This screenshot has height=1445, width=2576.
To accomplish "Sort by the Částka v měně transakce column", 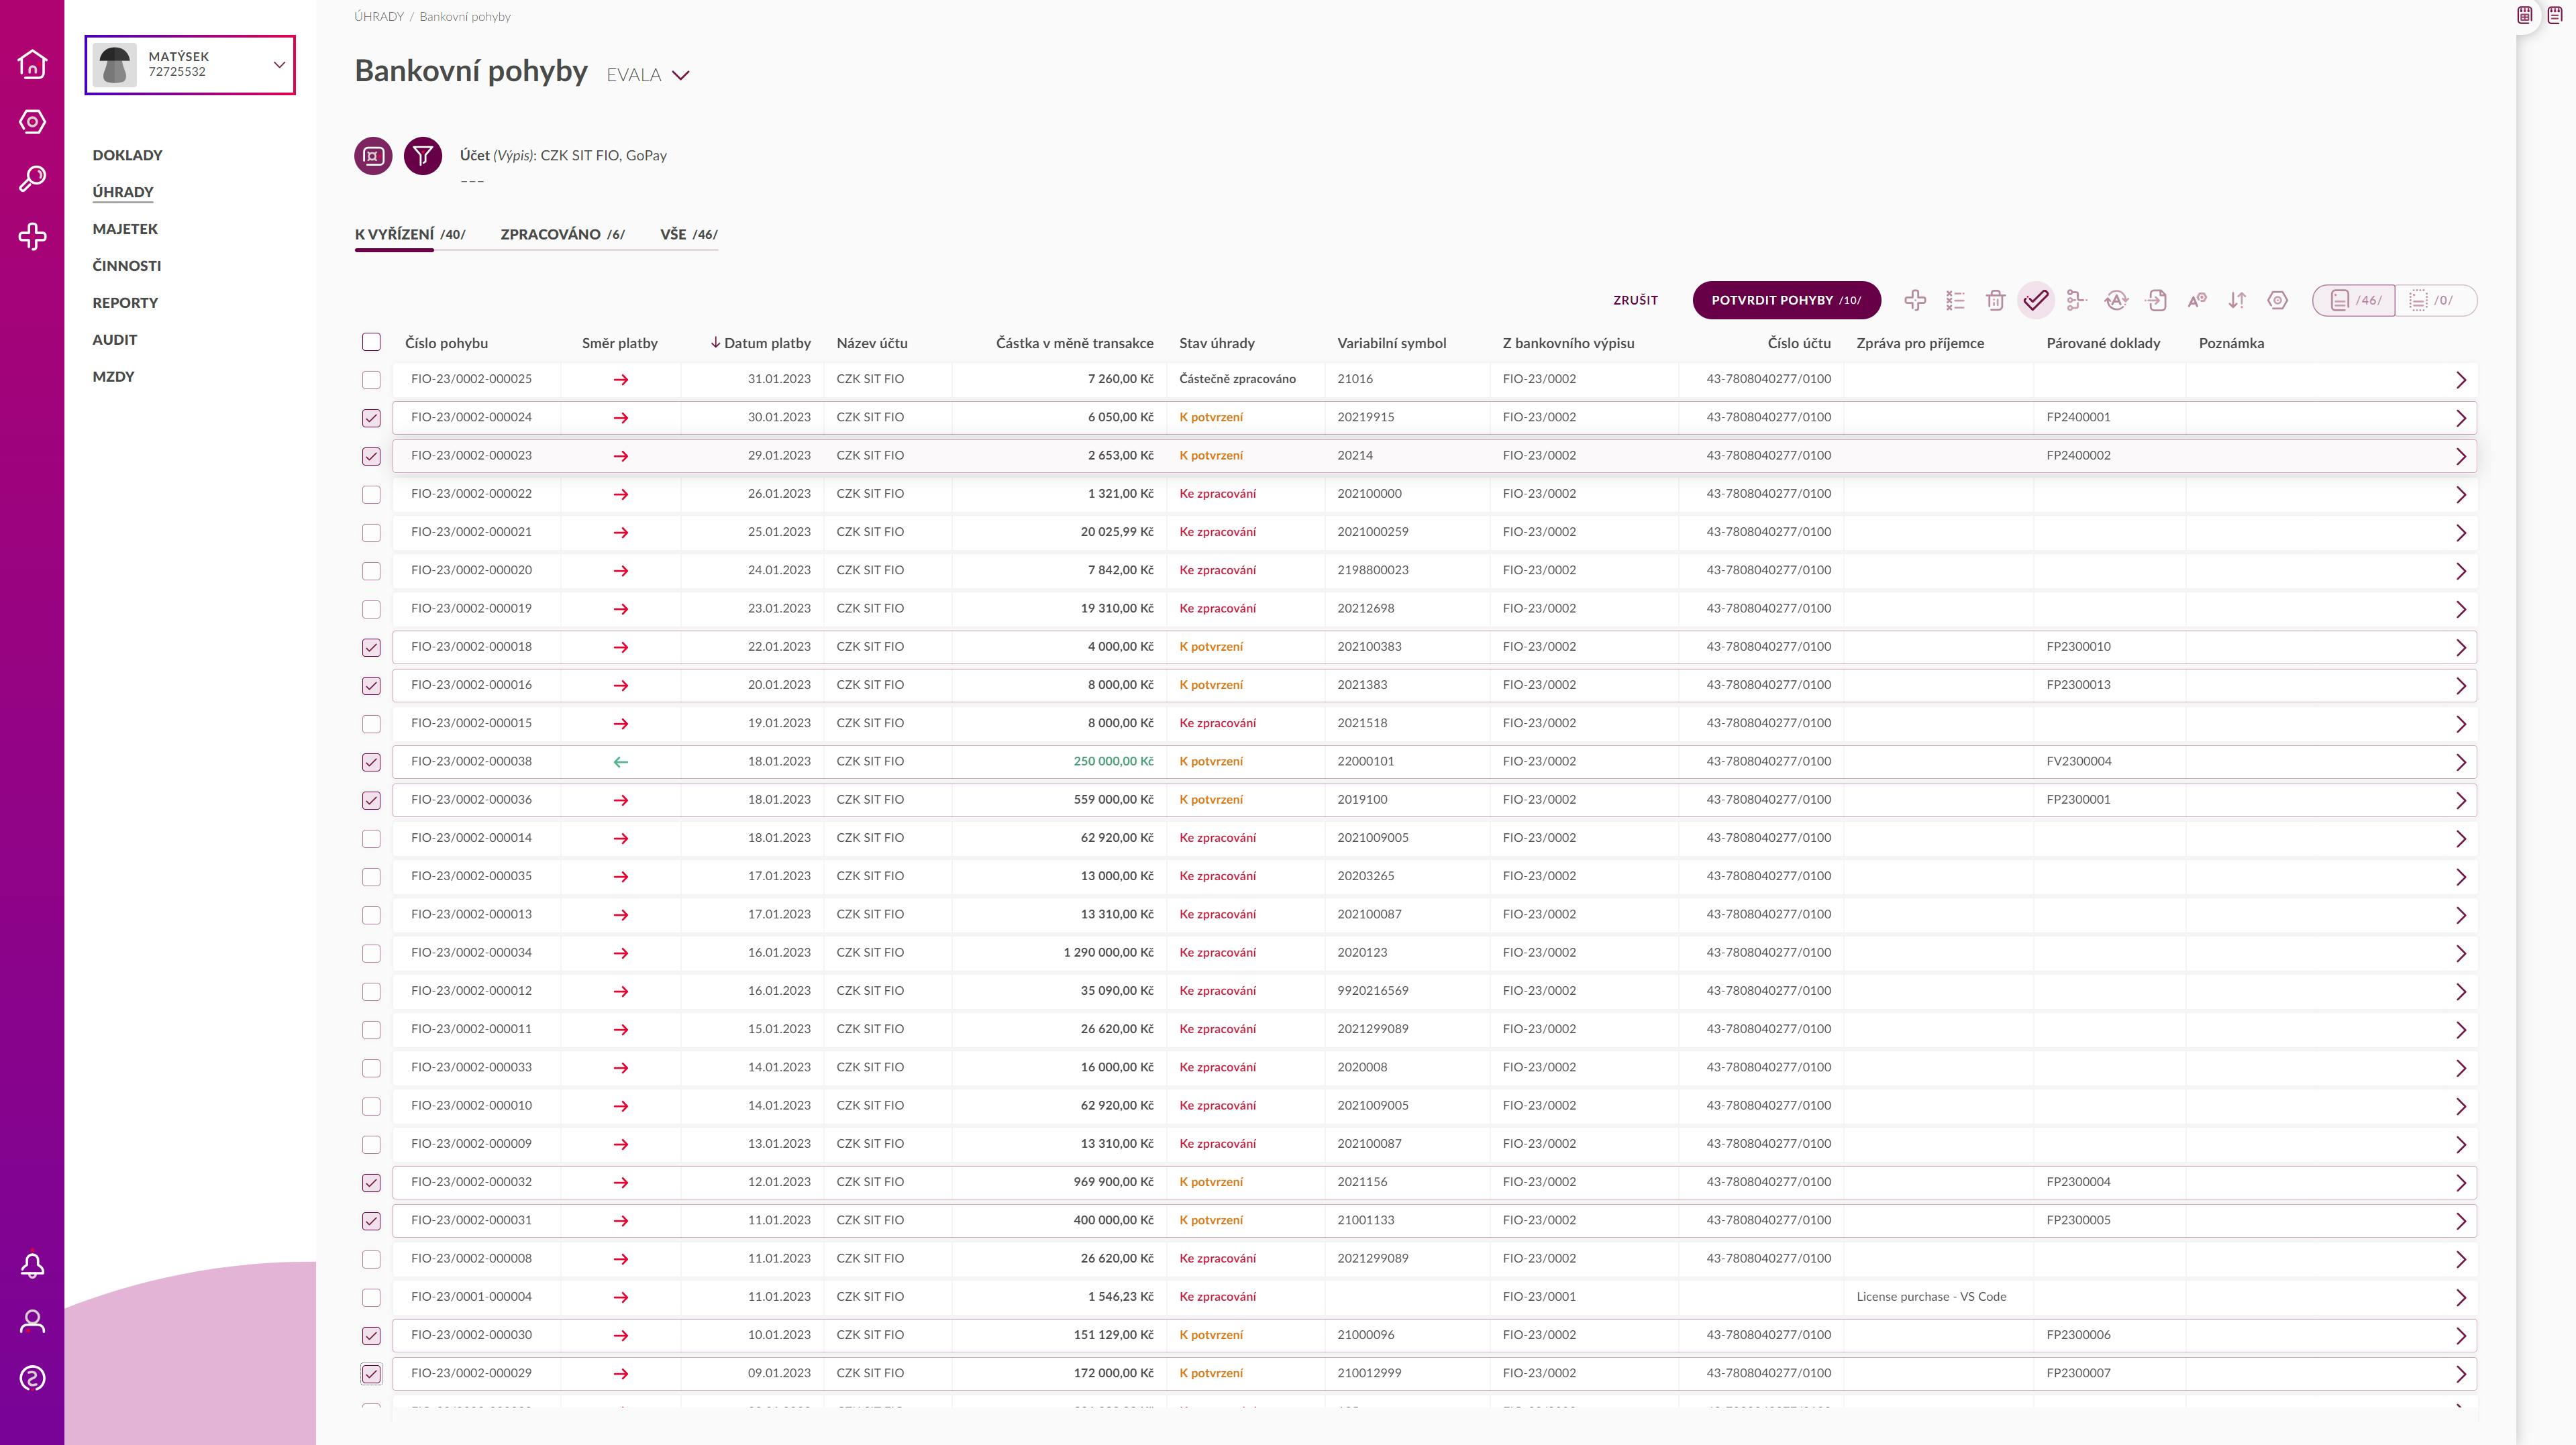I will 1074,343.
